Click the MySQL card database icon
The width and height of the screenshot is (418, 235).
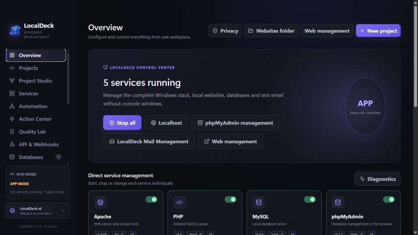[x=259, y=202]
